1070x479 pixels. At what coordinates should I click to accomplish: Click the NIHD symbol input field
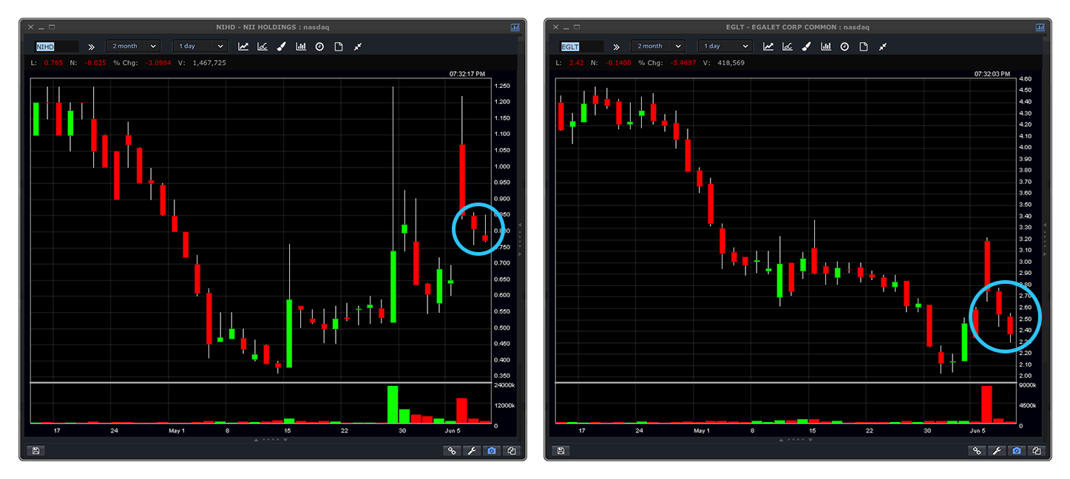56,46
